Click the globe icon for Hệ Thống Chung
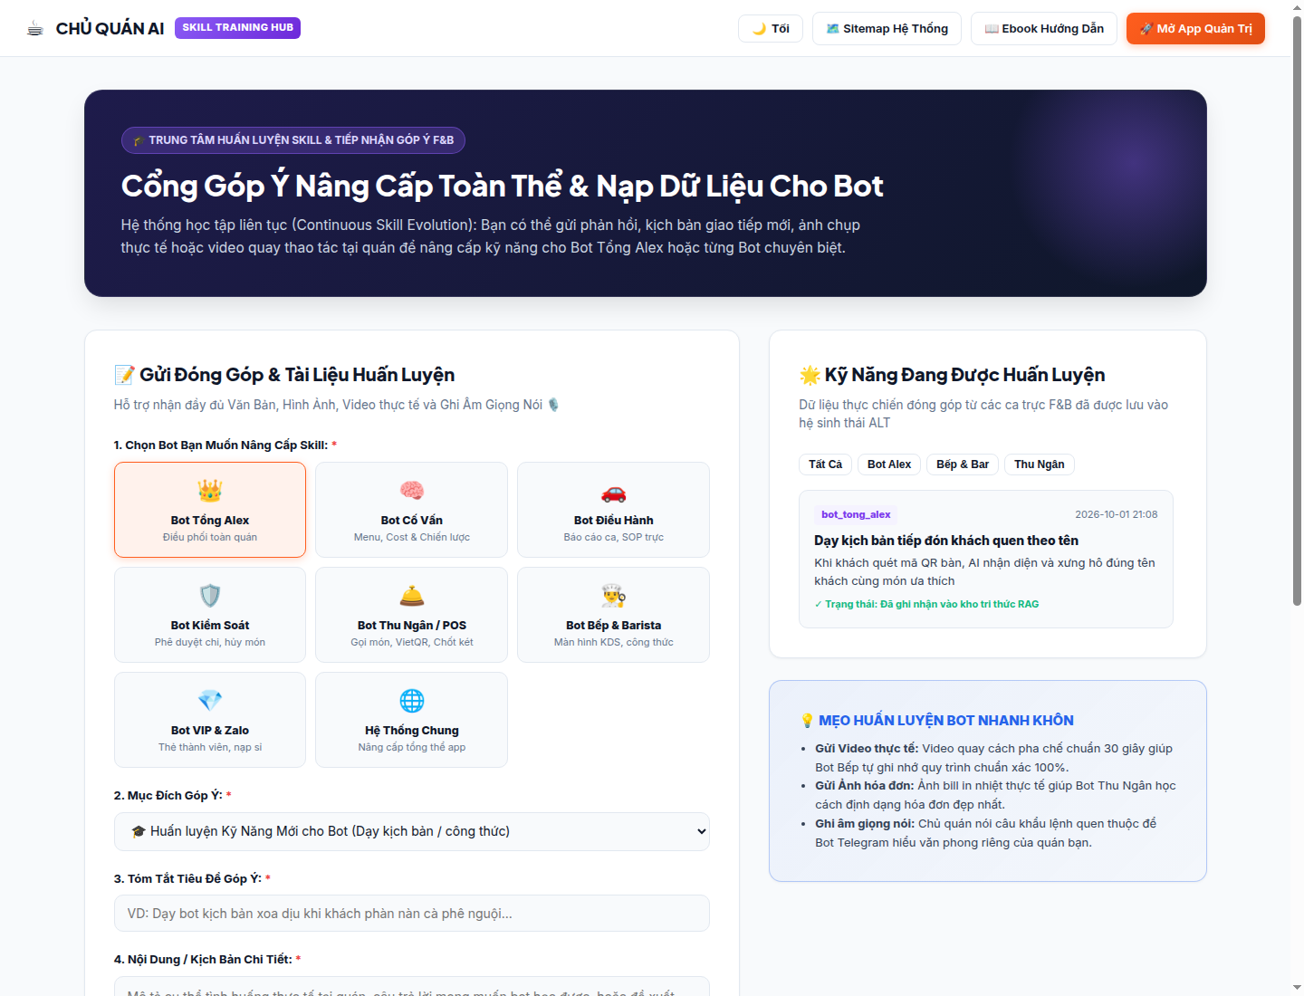Viewport: 1304px width, 996px height. click(x=412, y=701)
